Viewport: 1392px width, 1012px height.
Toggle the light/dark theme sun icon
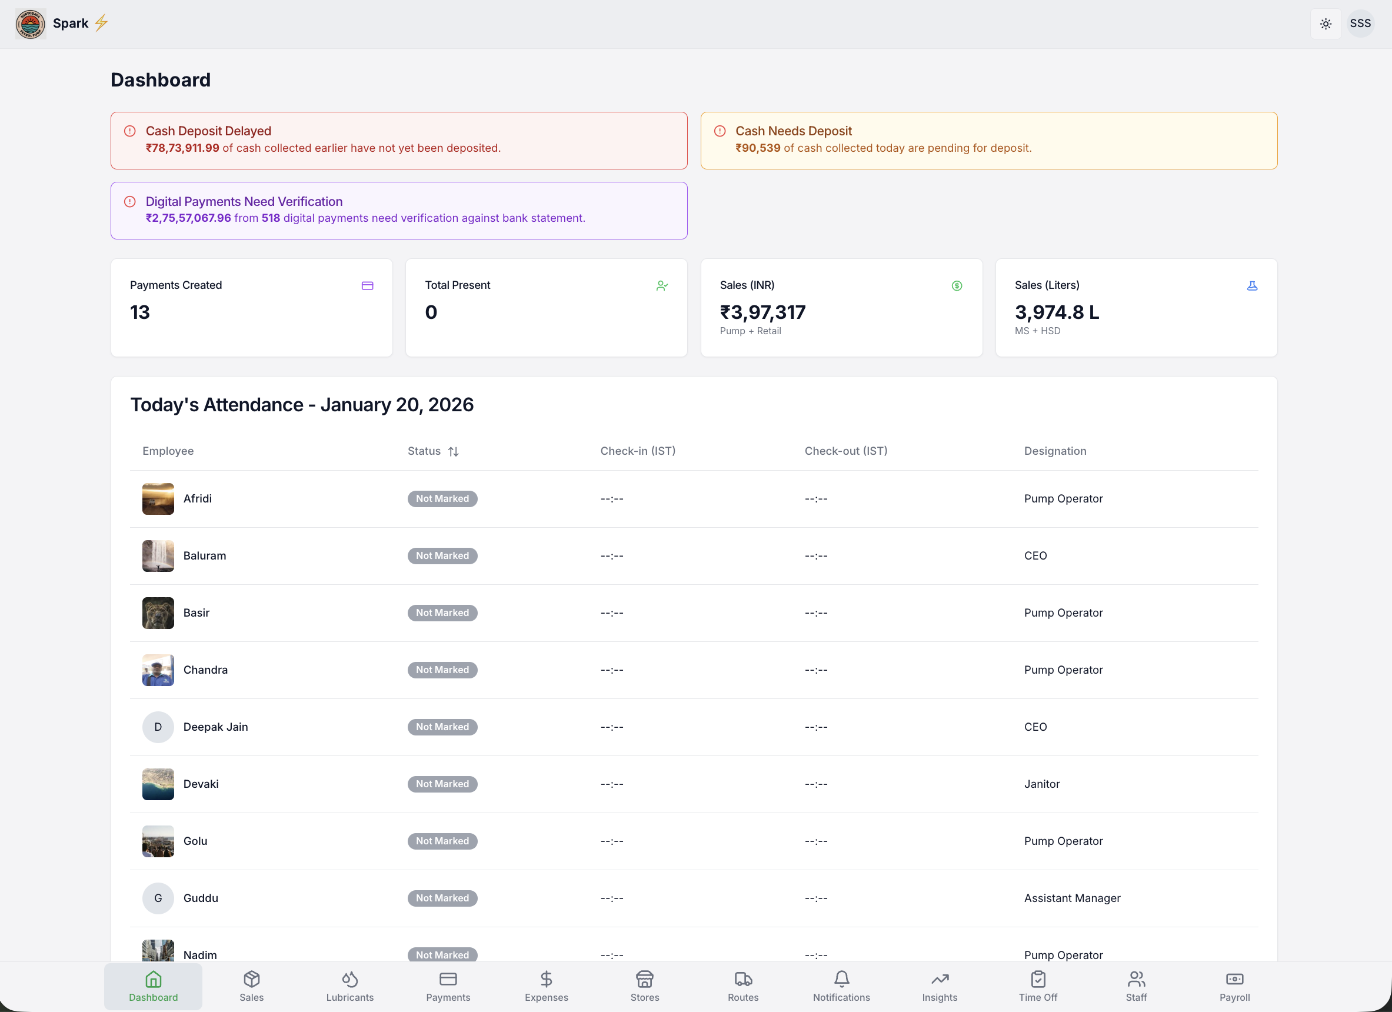tap(1325, 24)
